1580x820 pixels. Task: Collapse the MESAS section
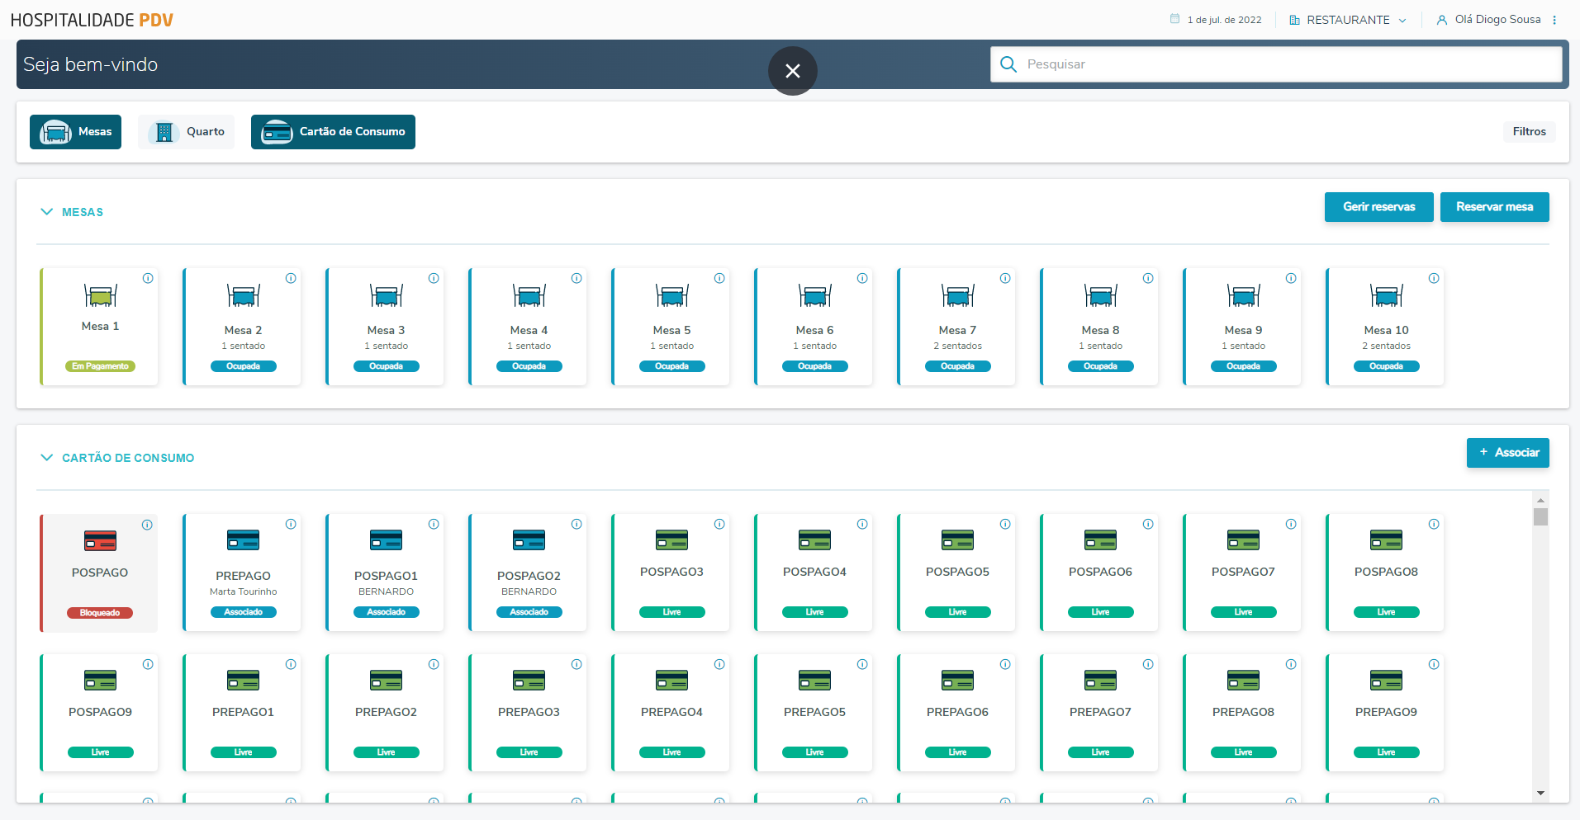tap(47, 212)
